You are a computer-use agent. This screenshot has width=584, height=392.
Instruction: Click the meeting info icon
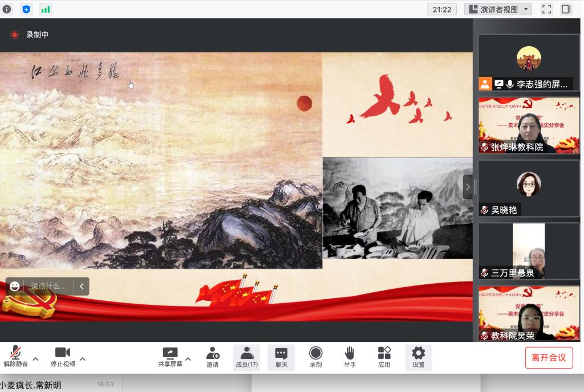pos(7,9)
